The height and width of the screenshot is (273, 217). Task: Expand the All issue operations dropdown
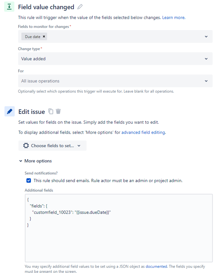click(x=115, y=81)
